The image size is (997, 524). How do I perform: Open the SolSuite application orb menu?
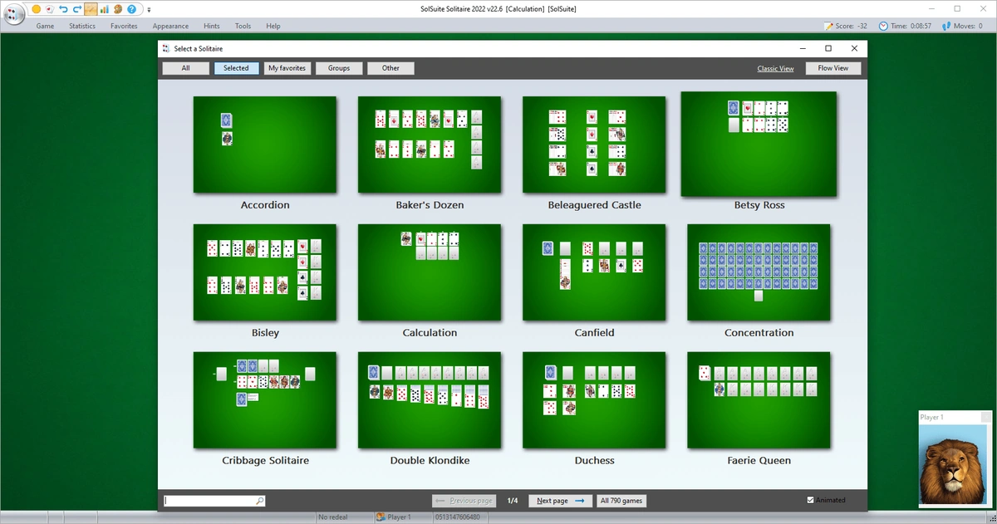pyautogui.click(x=13, y=14)
